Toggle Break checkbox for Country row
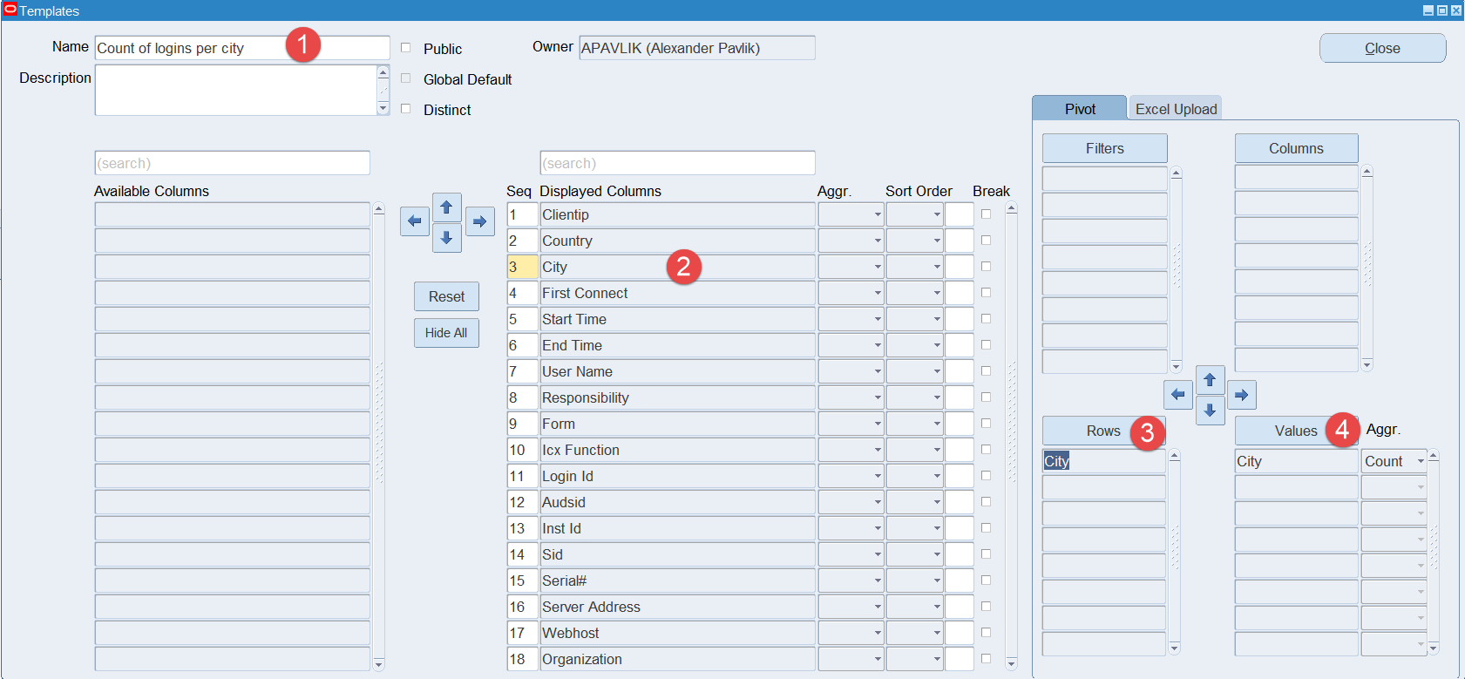Image resolution: width=1465 pixels, height=679 pixels. pos(986,241)
